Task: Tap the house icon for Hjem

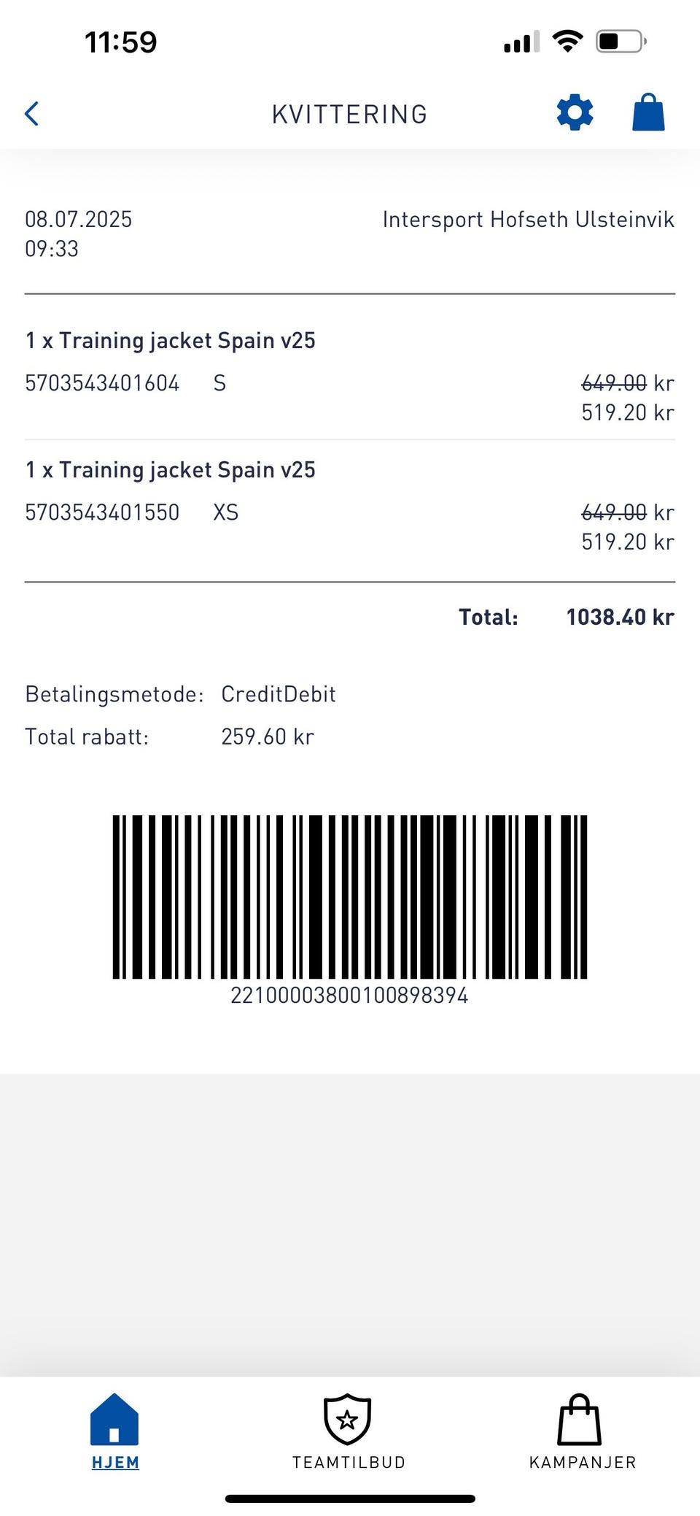Action: click(114, 1418)
